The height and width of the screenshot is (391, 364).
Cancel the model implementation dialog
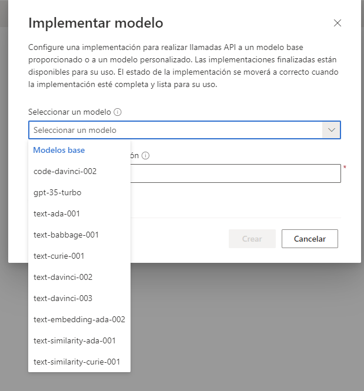coord(310,239)
